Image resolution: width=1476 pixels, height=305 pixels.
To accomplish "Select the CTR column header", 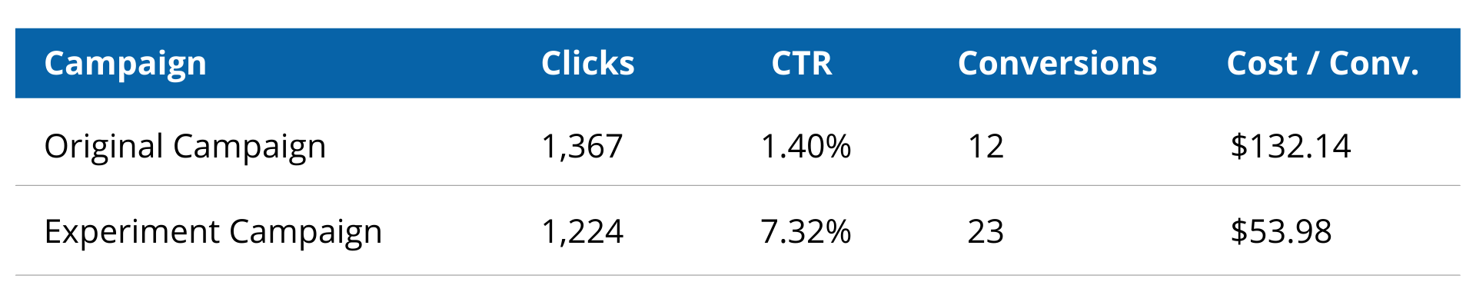I will (802, 63).
